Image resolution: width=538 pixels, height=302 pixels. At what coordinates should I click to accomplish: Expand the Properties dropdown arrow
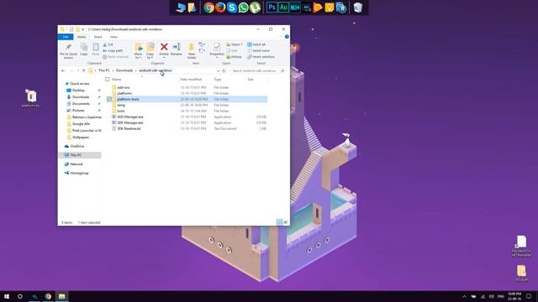tap(217, 57)
